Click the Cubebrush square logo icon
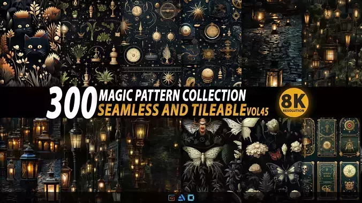 pyautogui.click(x=191, y=198)
